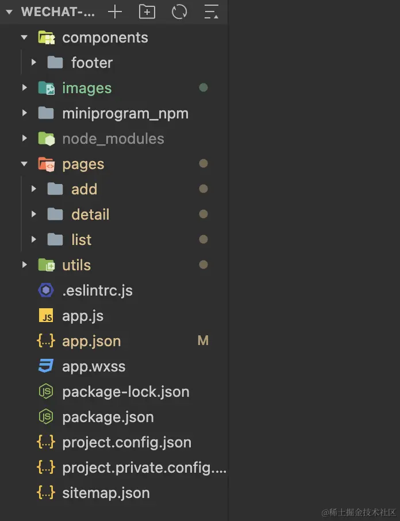Viewport: 400px width, 521px height.
Task: Click the images folder icon
Action: [x=47, y=88]
